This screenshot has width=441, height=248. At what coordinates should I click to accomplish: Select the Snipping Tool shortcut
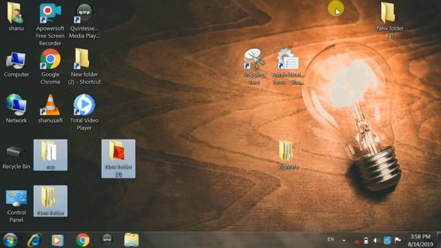pos(254,67)
